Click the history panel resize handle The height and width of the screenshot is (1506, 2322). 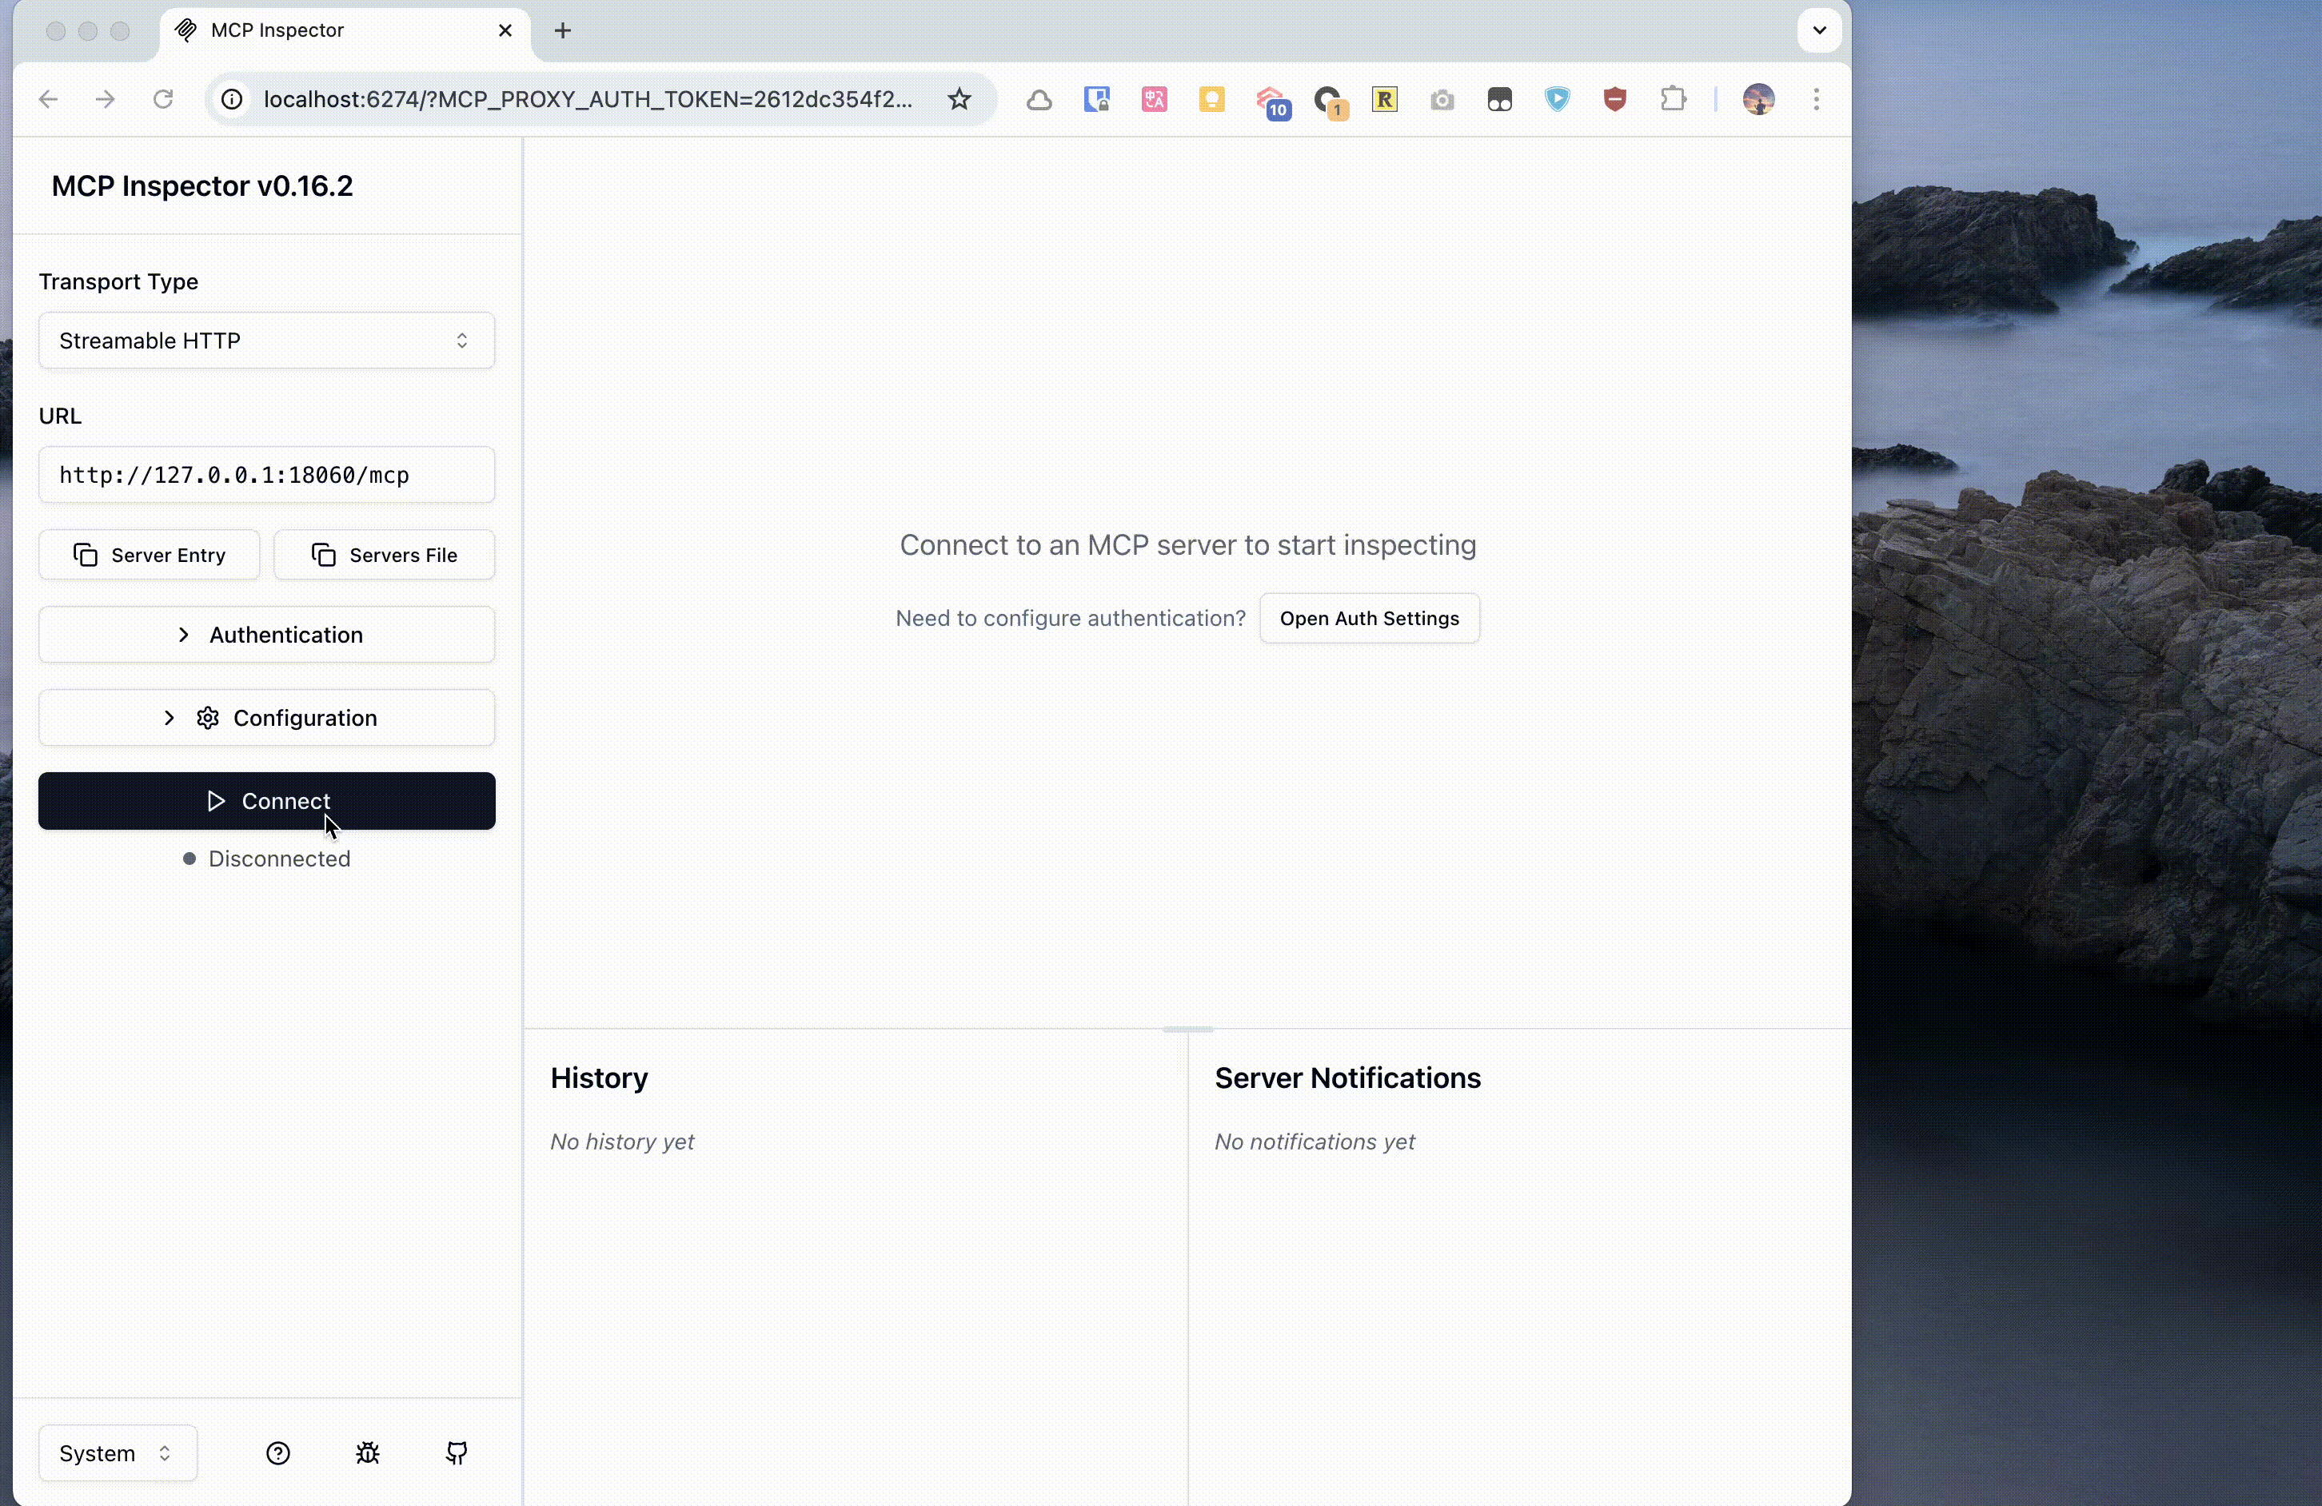pyautogui.click(x=1187, y=1029)
